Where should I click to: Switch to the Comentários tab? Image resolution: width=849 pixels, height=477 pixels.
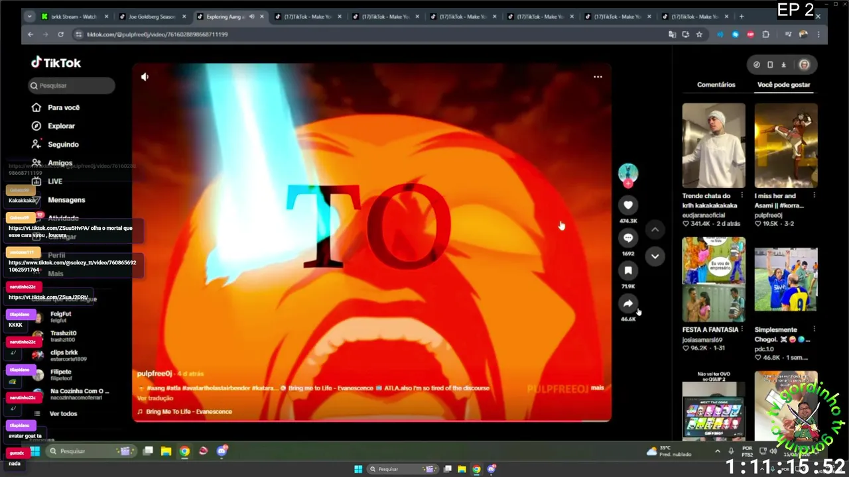coord(716,85)
